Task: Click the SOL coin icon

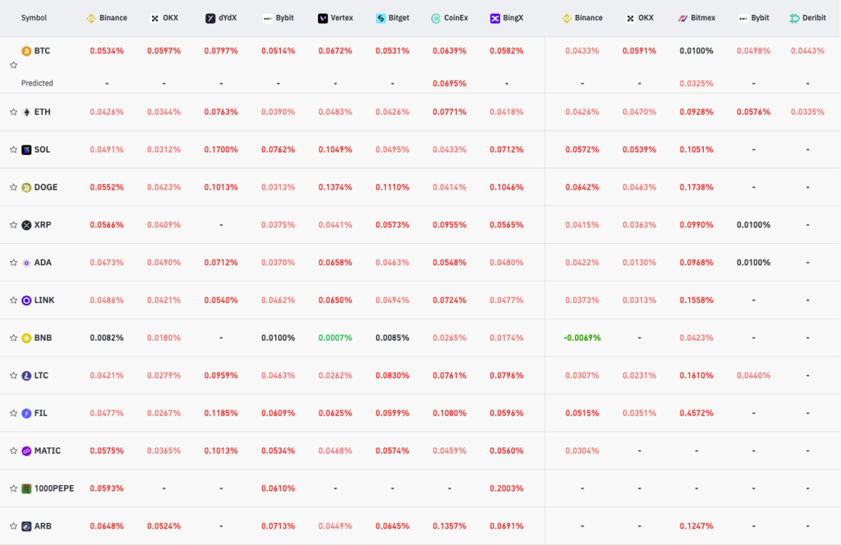Action: tap(26, 149)
